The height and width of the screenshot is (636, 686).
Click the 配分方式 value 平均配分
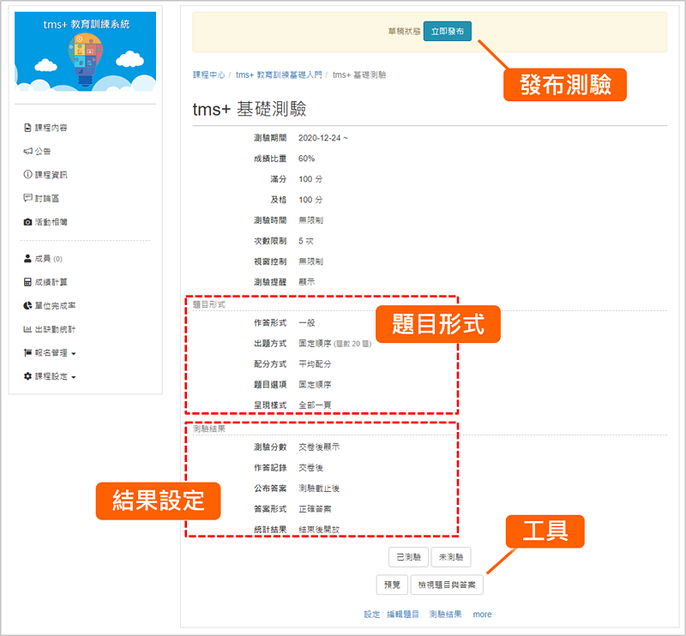tap(315, 364)
